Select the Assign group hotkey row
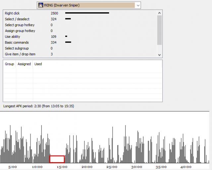Image resolution: width=212 pixels, height=170 pixels. click(x=80, y=31)
